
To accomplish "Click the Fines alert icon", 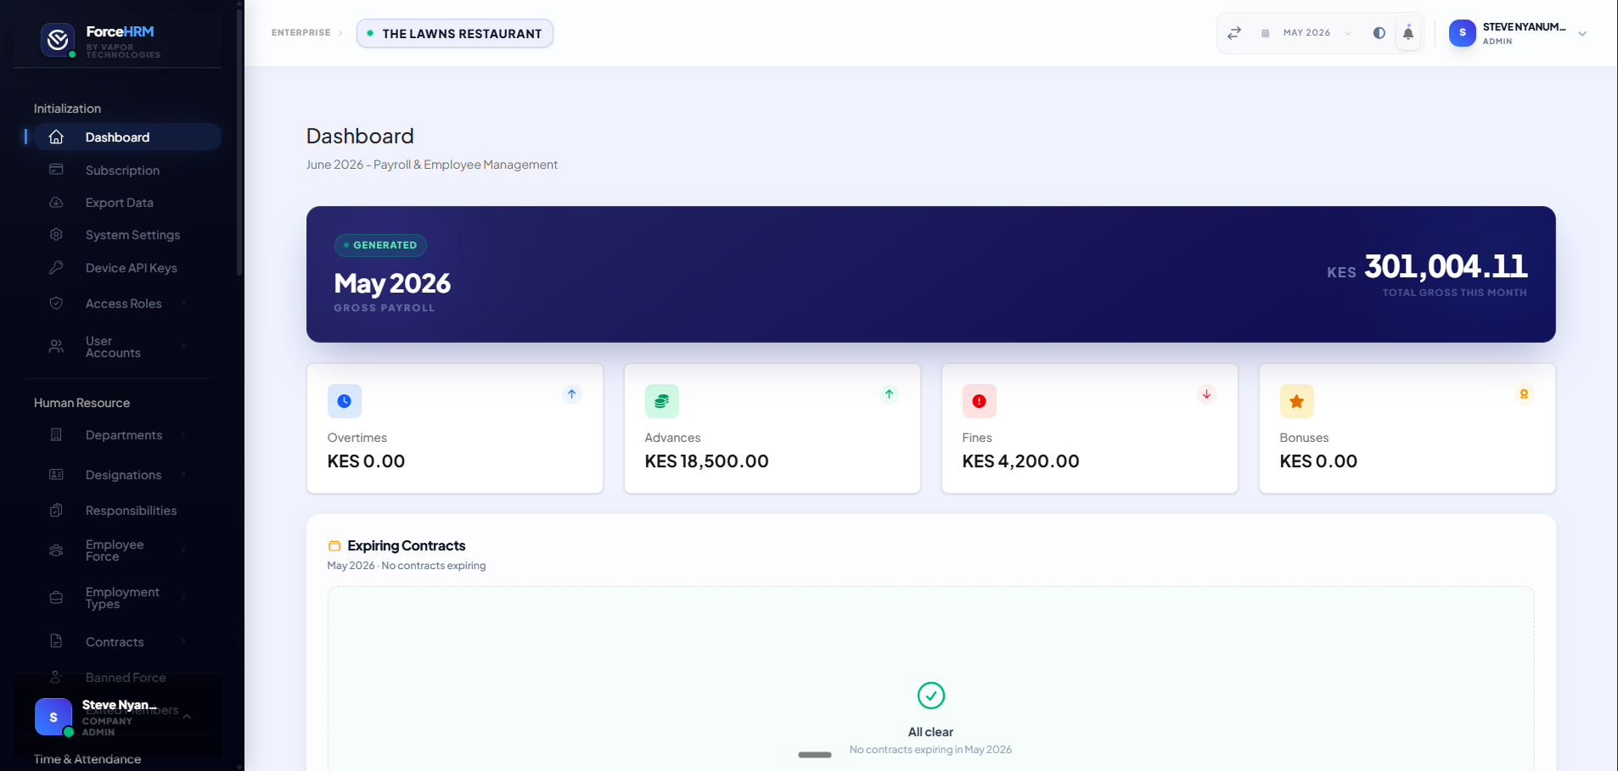I will click(x=979, y=401).
